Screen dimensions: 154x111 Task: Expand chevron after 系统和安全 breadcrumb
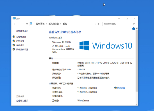(61, 24)
